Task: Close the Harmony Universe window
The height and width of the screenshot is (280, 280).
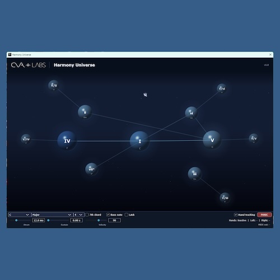Action: (x=270, y=54)
